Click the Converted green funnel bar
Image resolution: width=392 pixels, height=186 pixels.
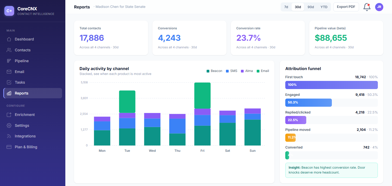click(x=287, y=155)
